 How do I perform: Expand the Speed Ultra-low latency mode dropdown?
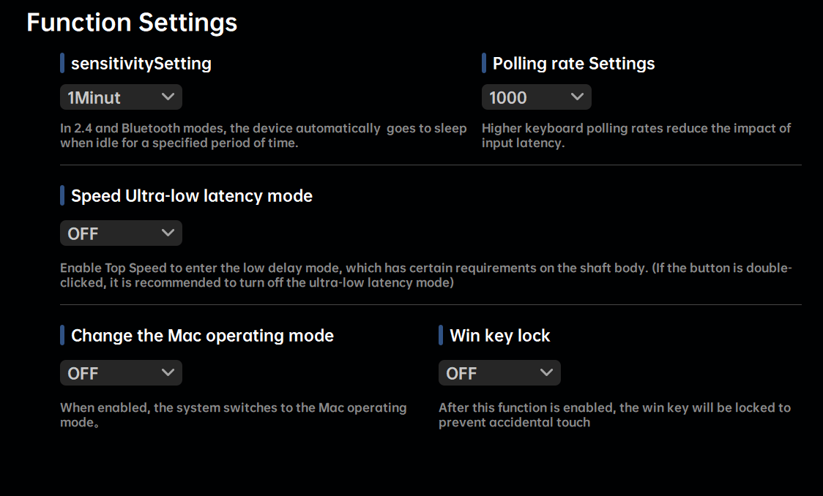pyautogui.click(x=120, y=233)
